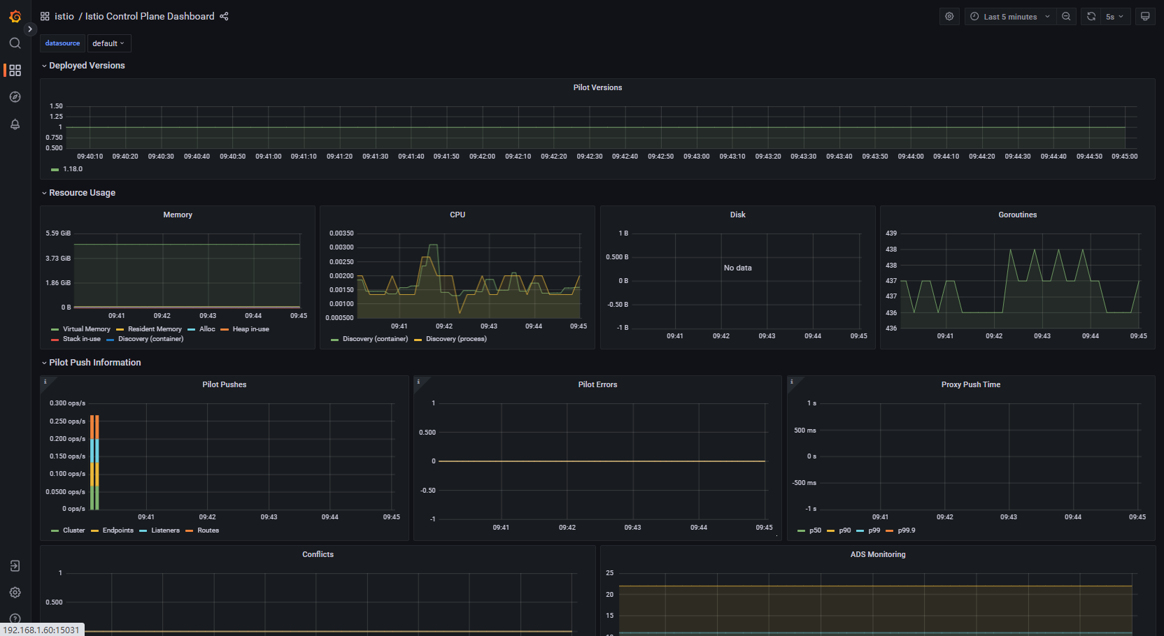
Task: Expand the side navigation menu arrow
Action: (30, 29)
